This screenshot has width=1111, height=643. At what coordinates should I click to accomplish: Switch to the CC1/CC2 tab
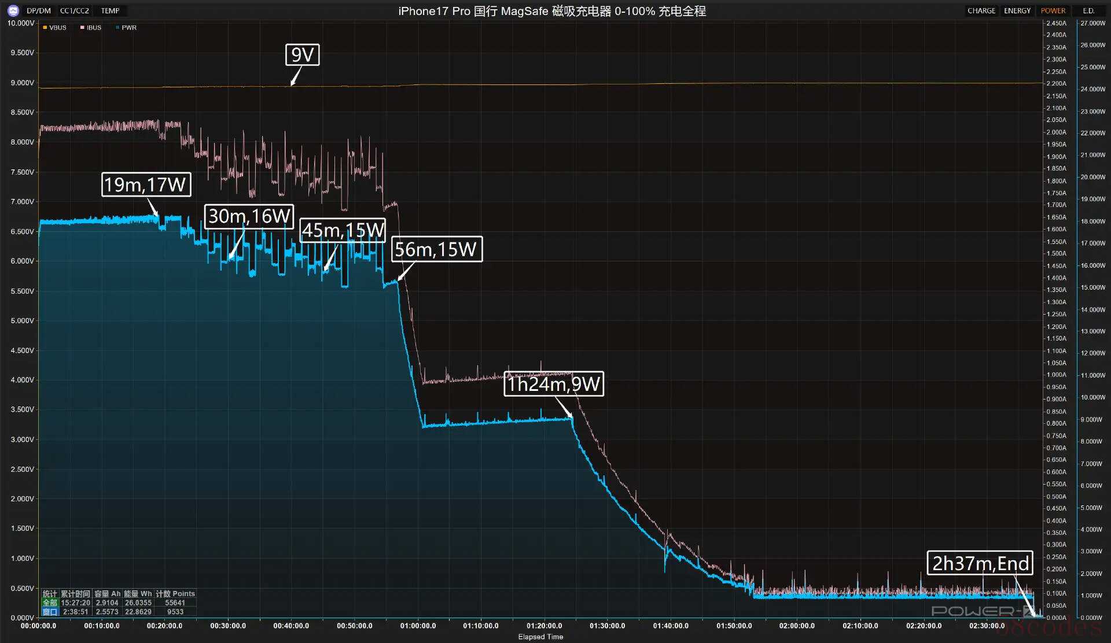pyautogui.click(x=75, y=10)
